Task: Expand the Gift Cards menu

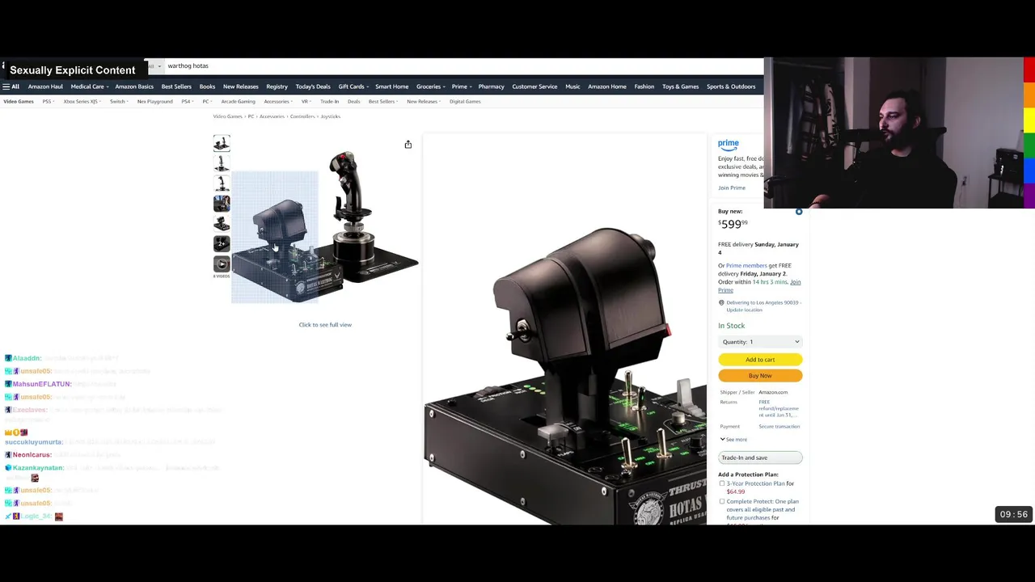Action: point(353,86)
